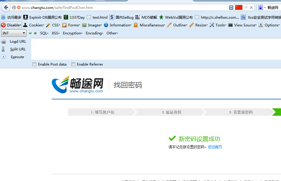
Task: Open site identity globe icon in address bar
Action: pos(14,7)
